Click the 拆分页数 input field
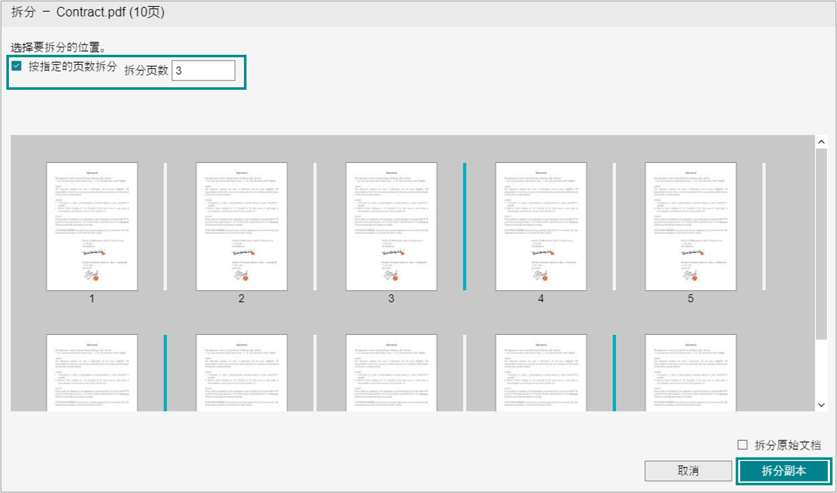This screenshot has width=837, height=493. [x=203, y=71]
